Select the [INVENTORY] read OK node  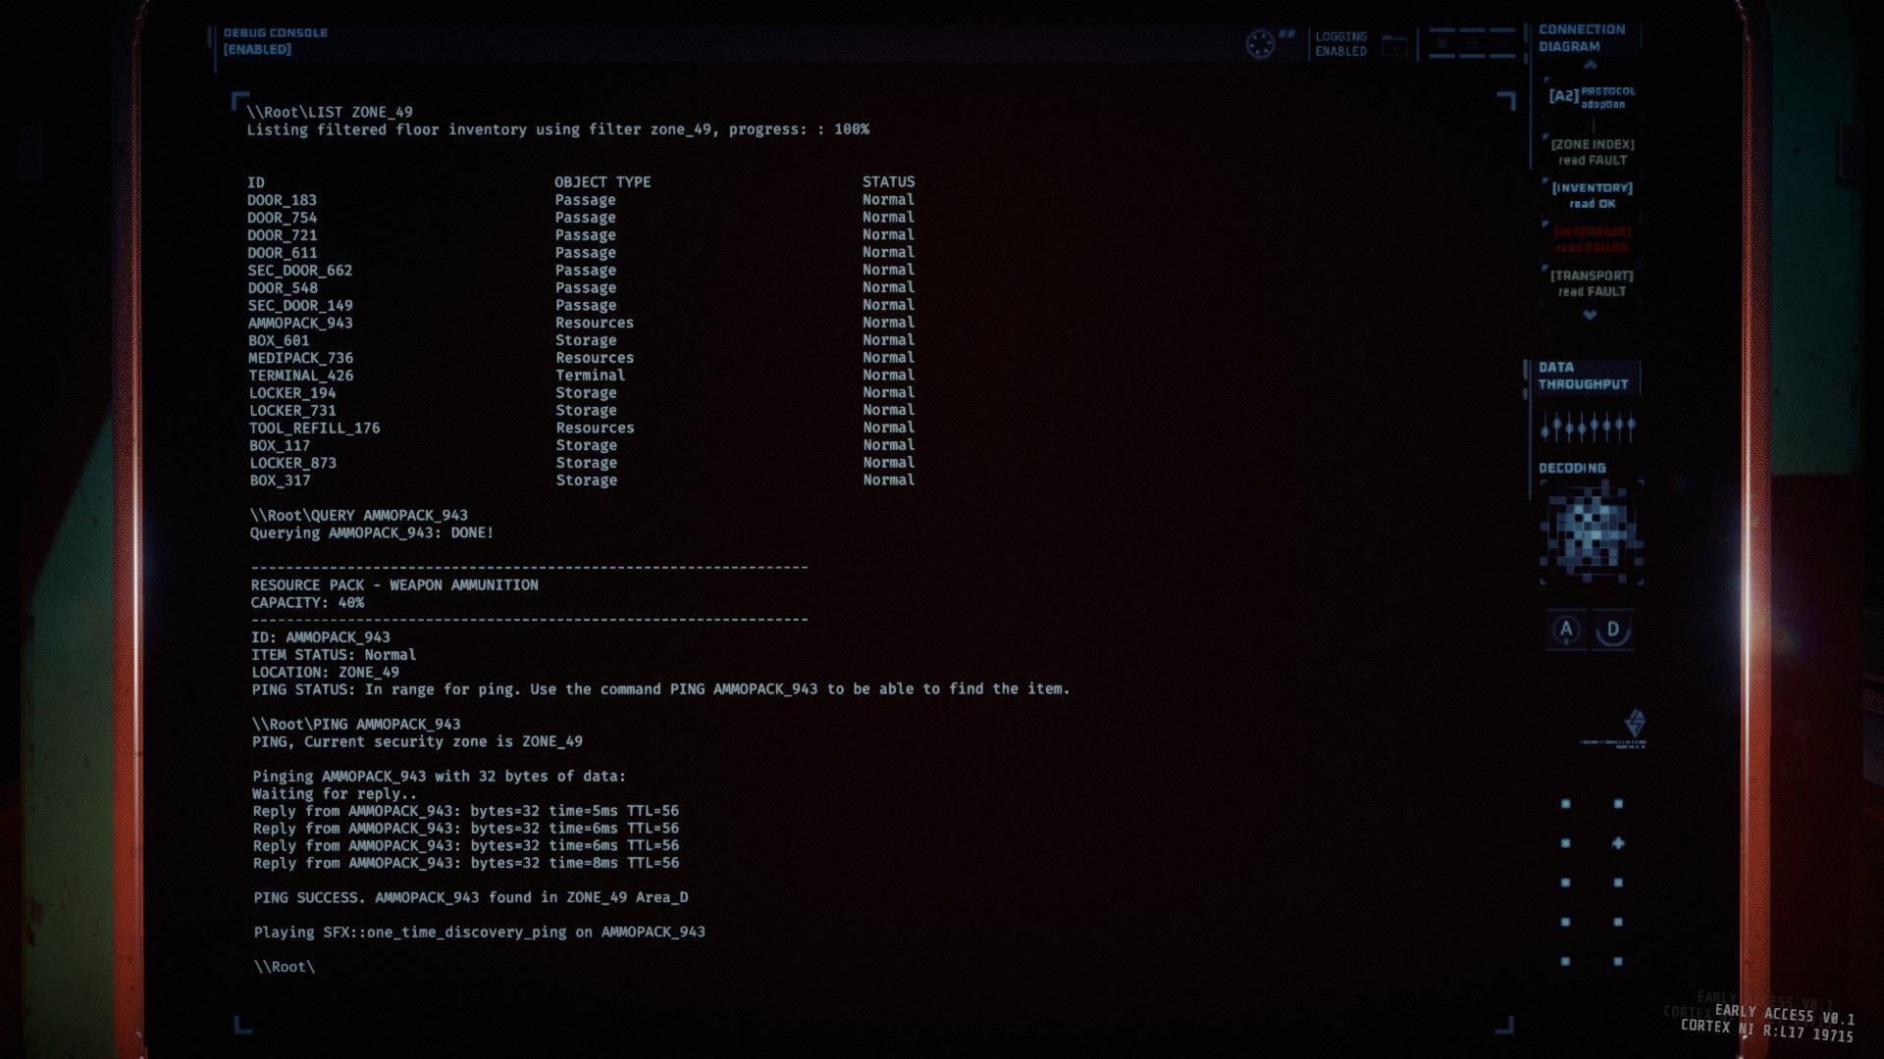(1592, 195)
